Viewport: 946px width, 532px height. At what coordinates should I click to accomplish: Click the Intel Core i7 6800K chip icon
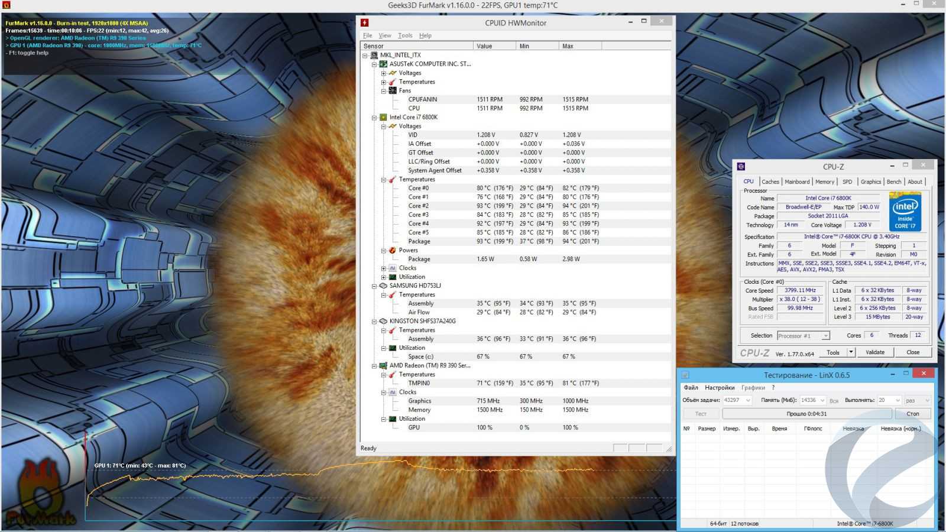coord(383,117)
